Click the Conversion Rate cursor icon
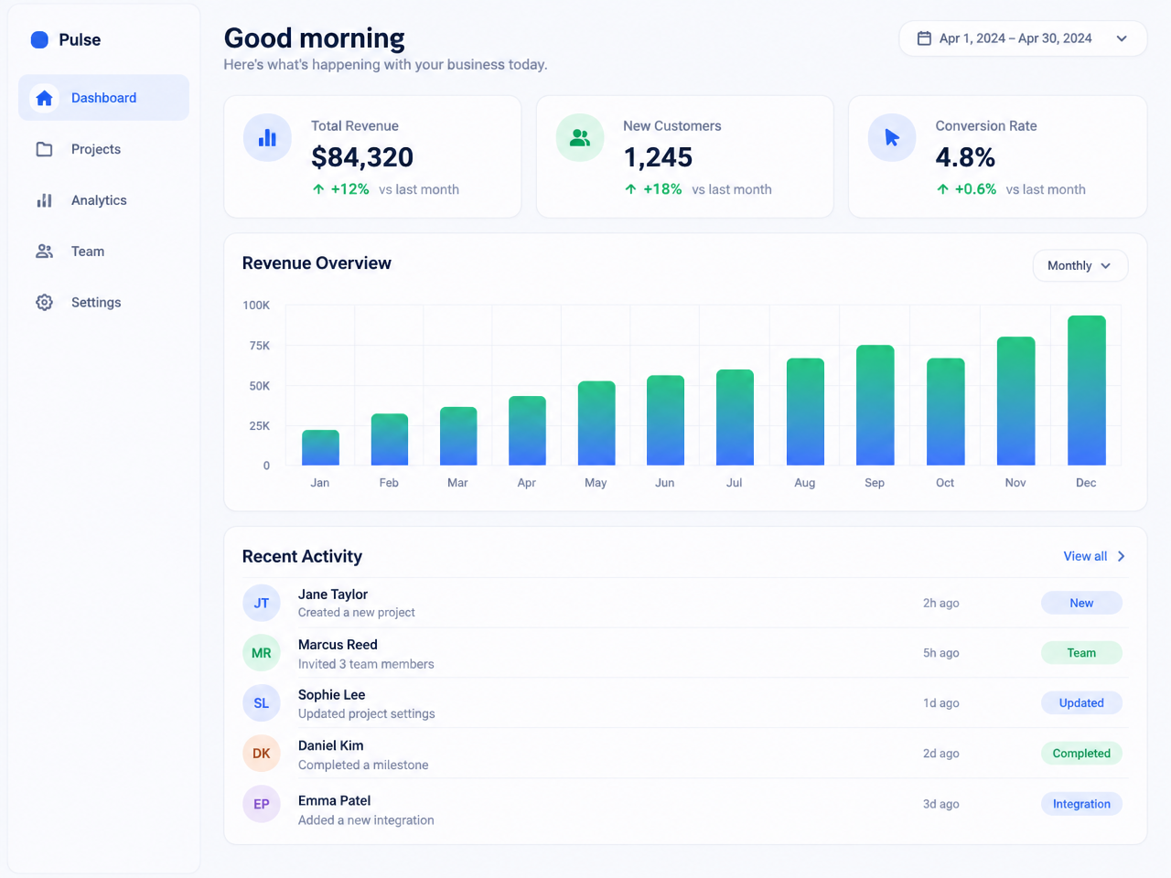 click(x=892, y=138)
